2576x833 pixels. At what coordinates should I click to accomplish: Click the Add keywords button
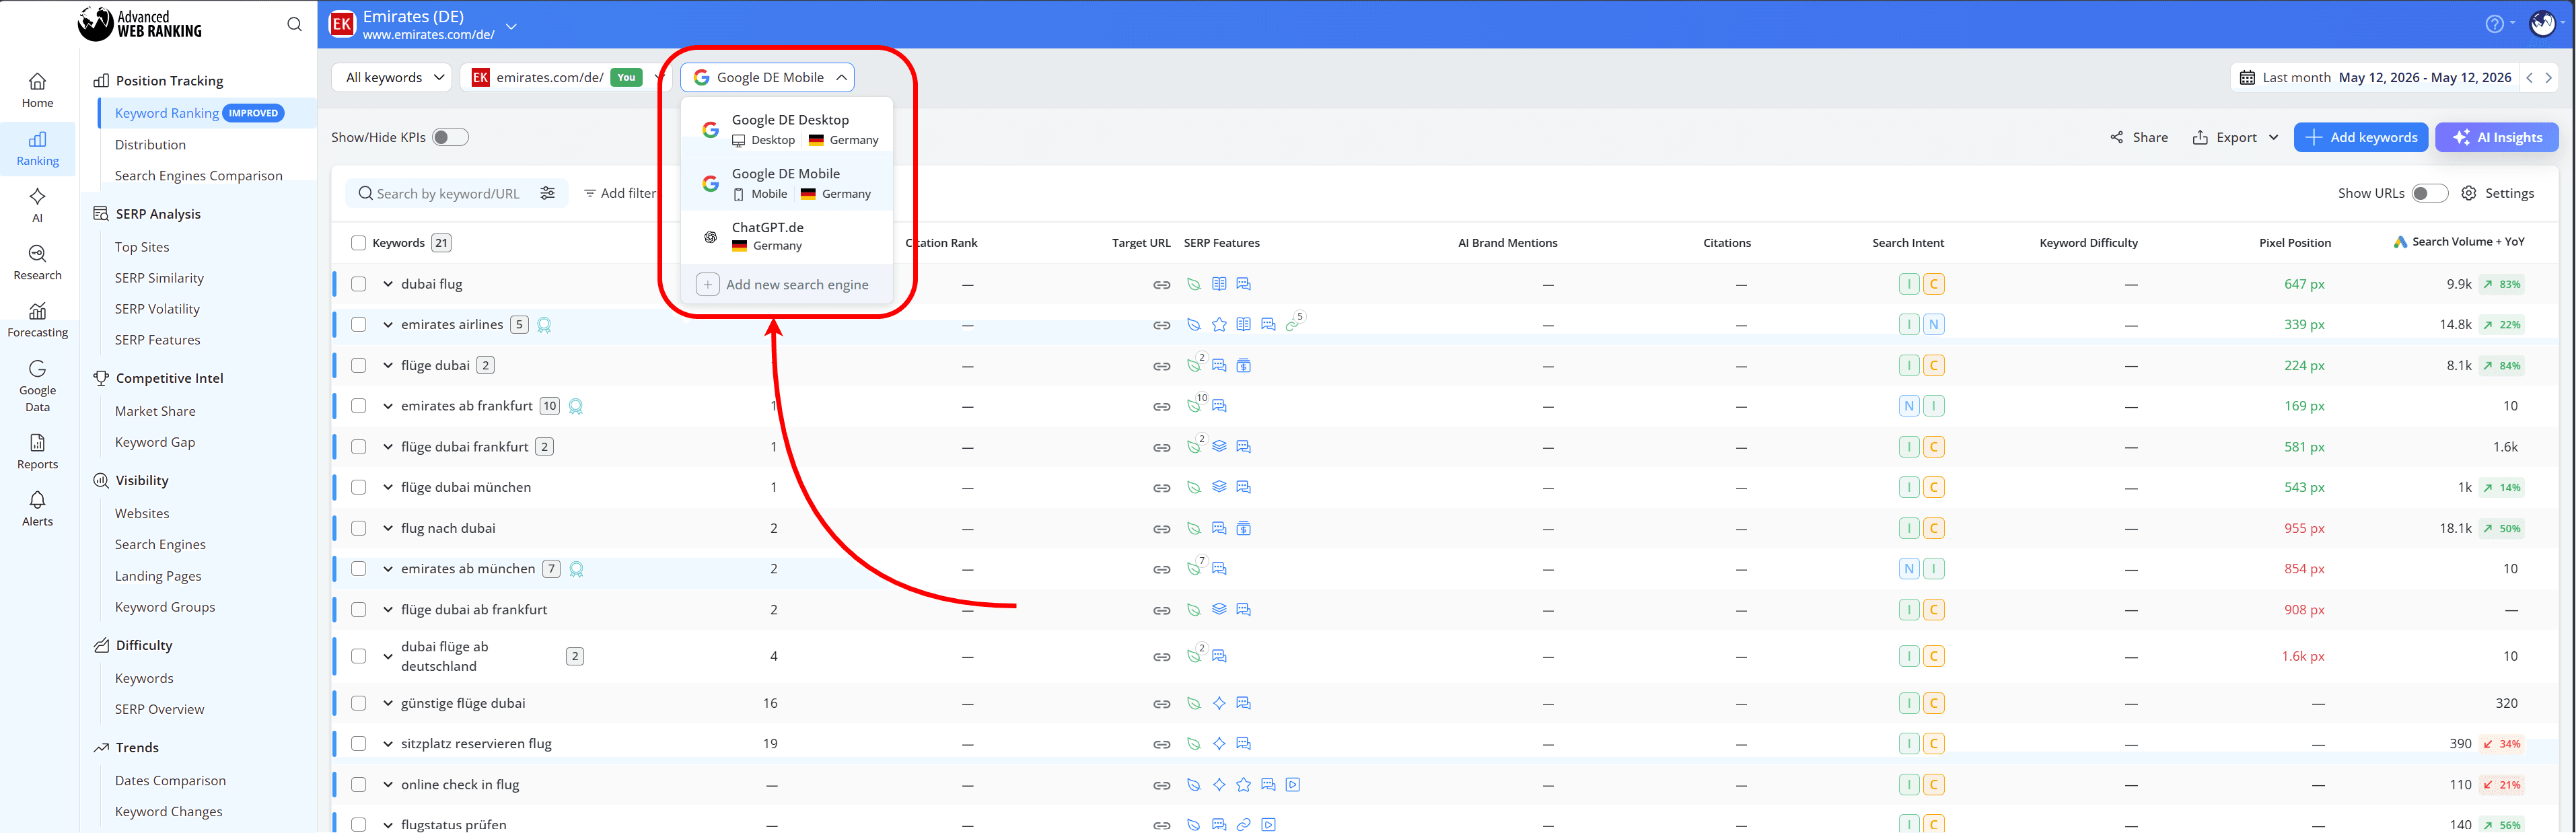2361,137
